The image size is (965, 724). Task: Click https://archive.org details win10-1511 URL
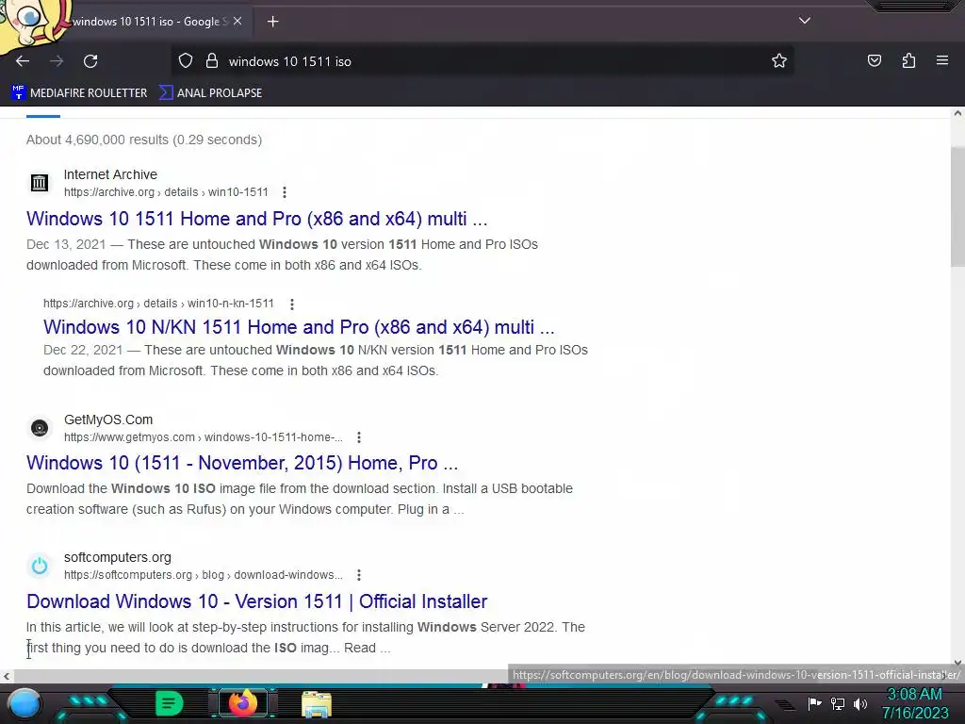pyautogui.click(x=166, y=192)
